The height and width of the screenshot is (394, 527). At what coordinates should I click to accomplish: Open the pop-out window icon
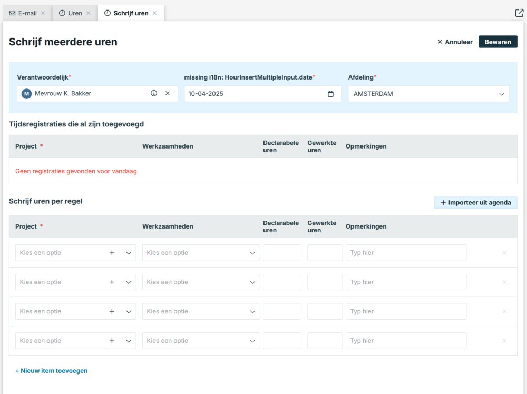(x=519, y=13)
